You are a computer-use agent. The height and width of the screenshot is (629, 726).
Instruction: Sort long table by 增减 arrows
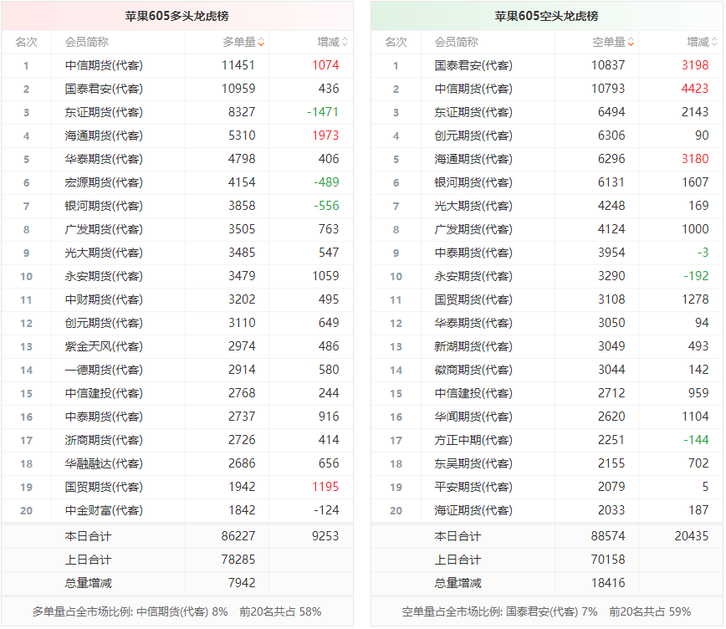pos(345,42)
